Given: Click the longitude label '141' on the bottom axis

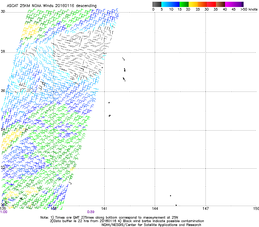Looking at the screenshot, I should [x=104, y=208].
